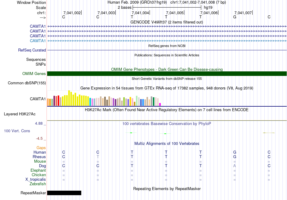
Task: Click the Common dbSNP(155) label
Action: [27, 83]
